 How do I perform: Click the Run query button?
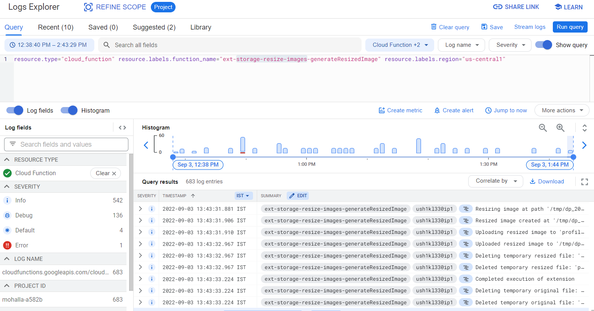point(570,27)
